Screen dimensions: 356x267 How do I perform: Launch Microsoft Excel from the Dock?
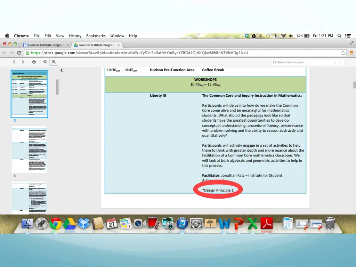click(252, 224)
